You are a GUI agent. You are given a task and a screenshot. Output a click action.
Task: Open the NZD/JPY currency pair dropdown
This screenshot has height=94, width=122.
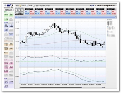(x=74, y=9)
